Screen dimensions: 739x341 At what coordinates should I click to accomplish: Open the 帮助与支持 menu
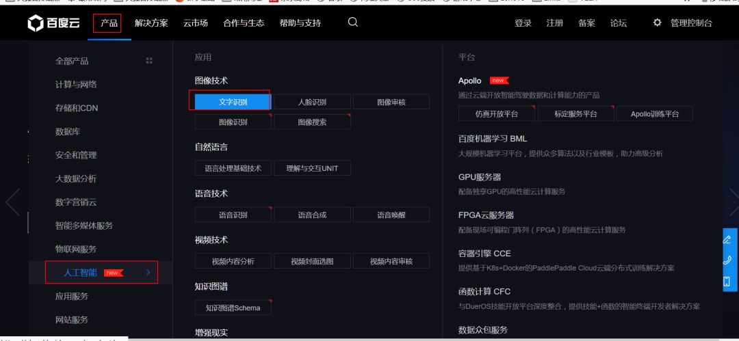pyautogui.click(x=300, y=23)
